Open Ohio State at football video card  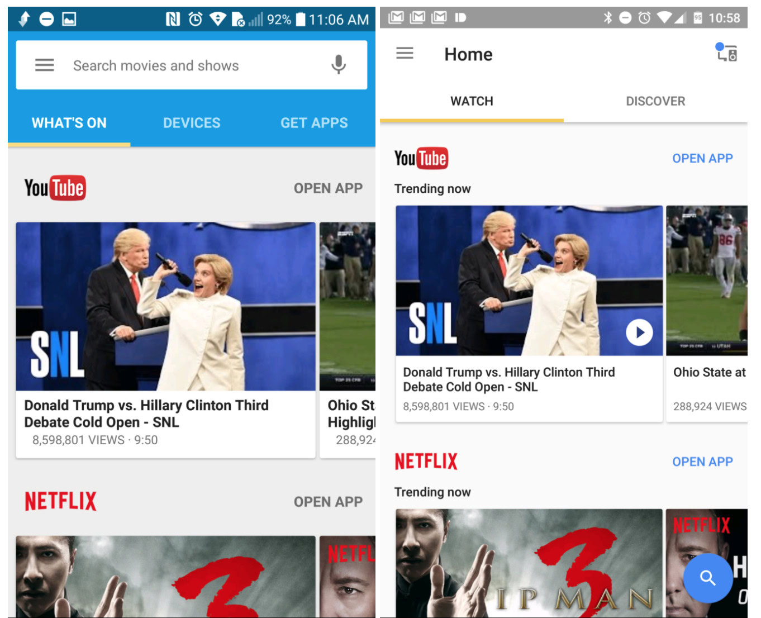pyautogui.click(x=707, y=313)
